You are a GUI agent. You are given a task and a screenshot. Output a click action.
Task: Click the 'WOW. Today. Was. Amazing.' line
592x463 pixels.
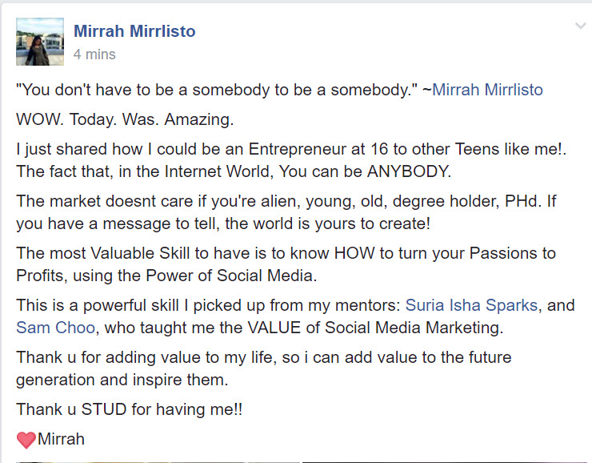point(125,119)
